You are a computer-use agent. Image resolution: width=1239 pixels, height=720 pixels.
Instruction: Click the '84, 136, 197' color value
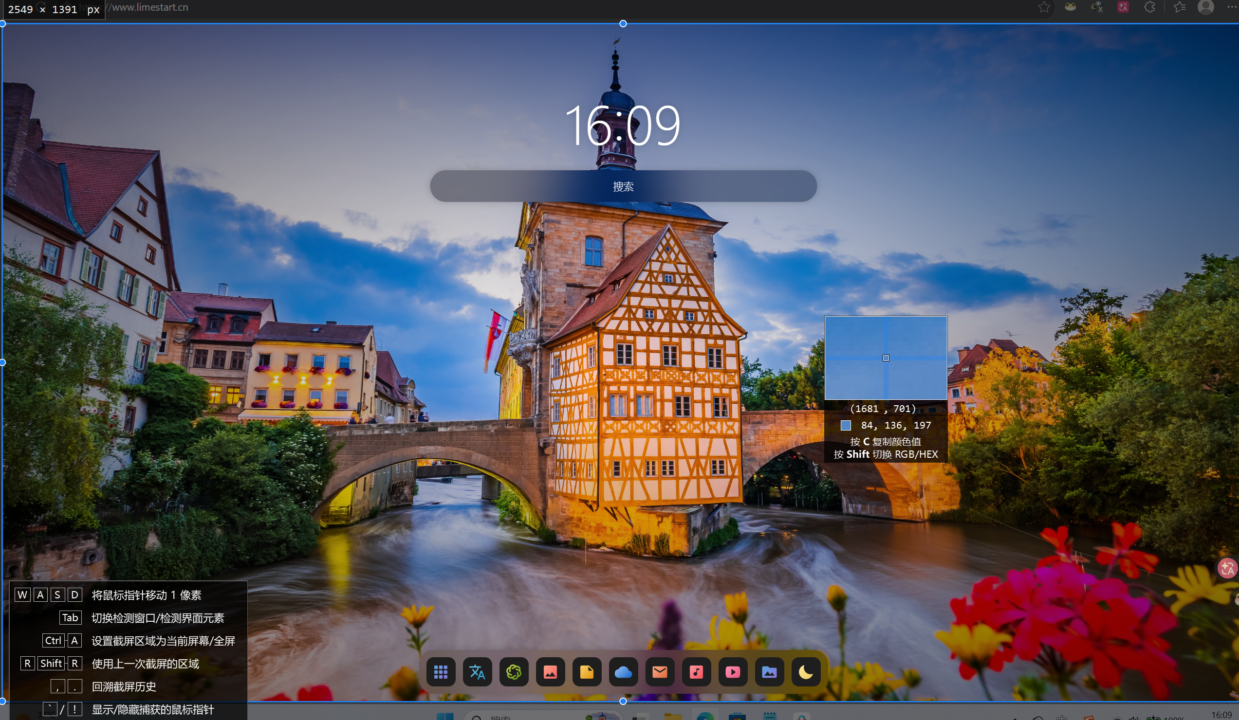(x=896, y=425)
